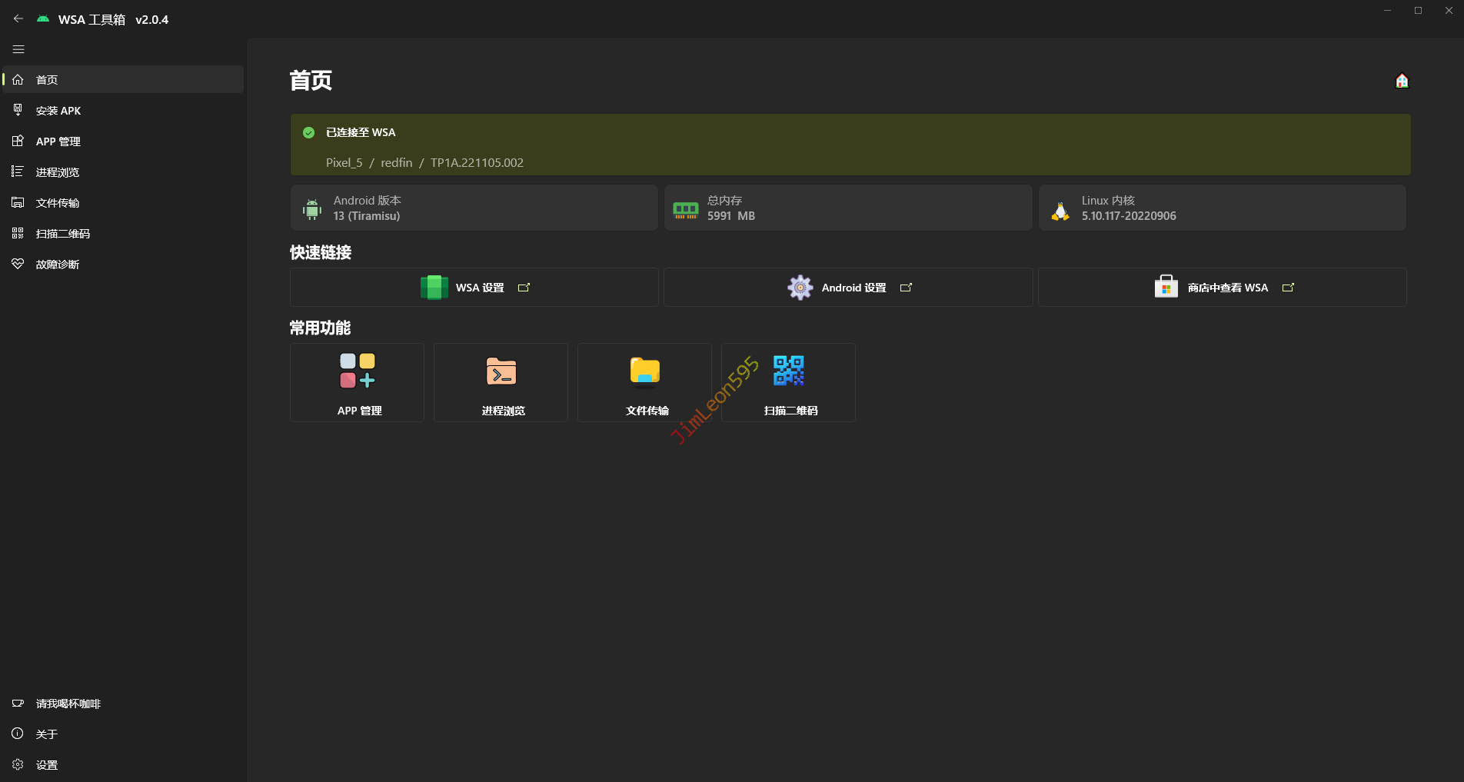Open the Android 设置 quick link
This screenshot has width=1464, height=782.
pos(848,288)
